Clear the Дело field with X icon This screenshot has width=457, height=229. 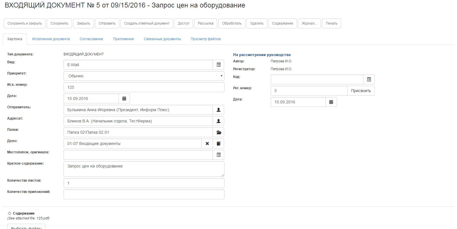tap(207, 144)
